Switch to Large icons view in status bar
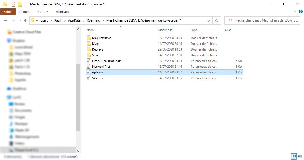 (x=300, y=156)
